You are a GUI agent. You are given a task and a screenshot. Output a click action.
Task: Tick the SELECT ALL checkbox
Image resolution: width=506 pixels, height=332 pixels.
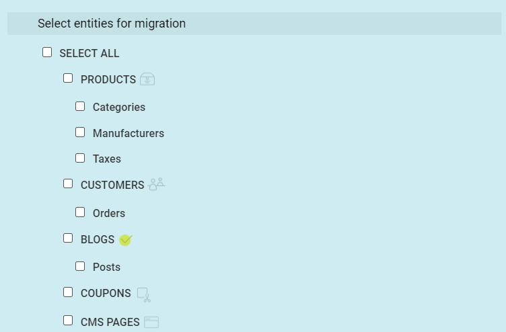pyautogui.click(x=47, y=52)
